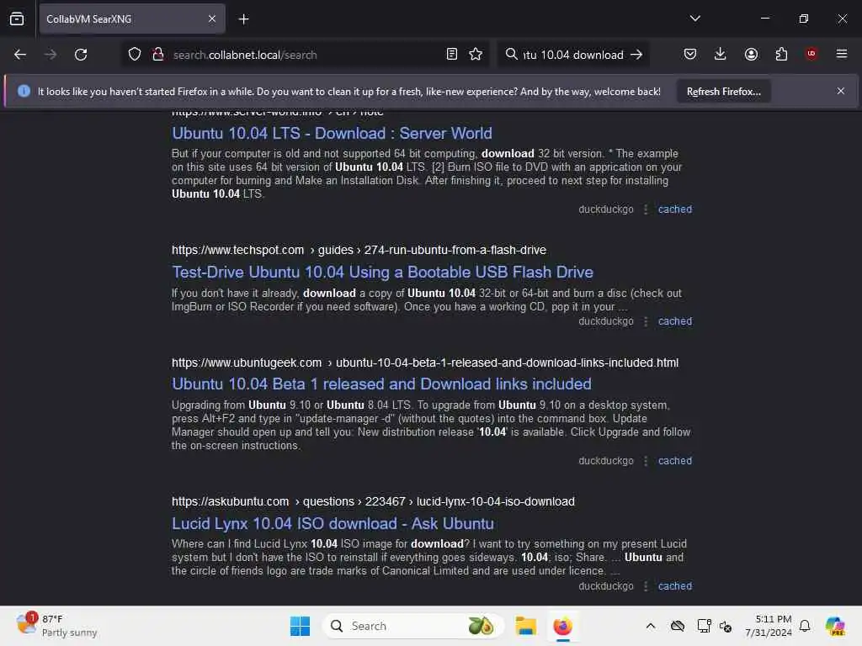Open the Firefox application menu

841,54
